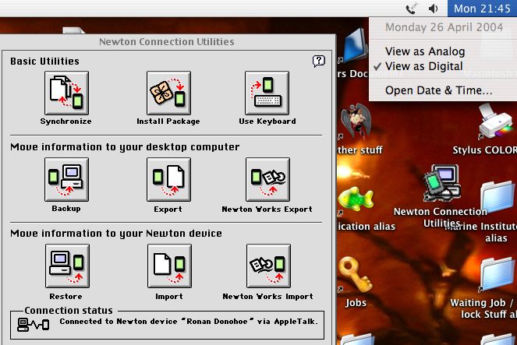Choose the Import icon button

click(169, 266)
